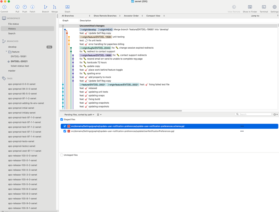Screen dimensions: 279x212
Task: Click the Commit toolbar icon
Action: pyautogui.click(x=4, y=7)
